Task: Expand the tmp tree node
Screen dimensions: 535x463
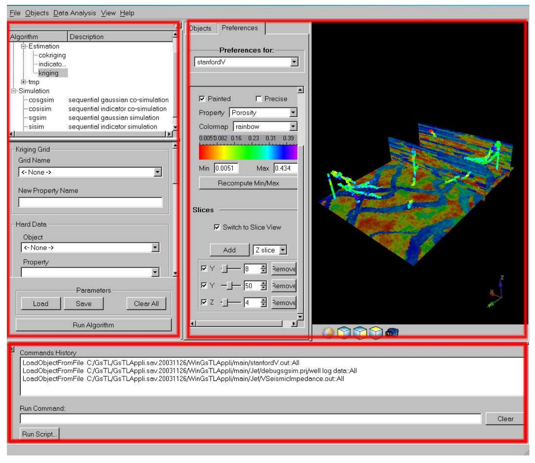Action: pos(24,82)
